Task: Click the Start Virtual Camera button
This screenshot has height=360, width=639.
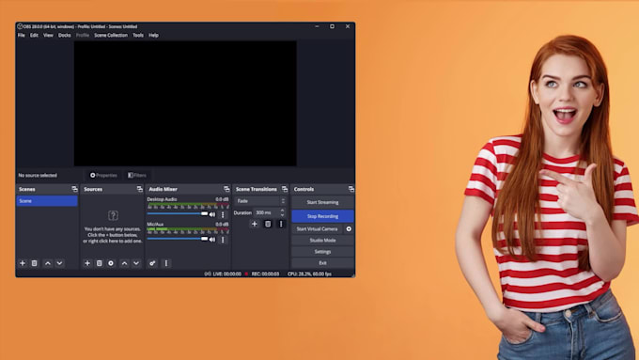Action: pyautogui.click(x=318, y=229)
